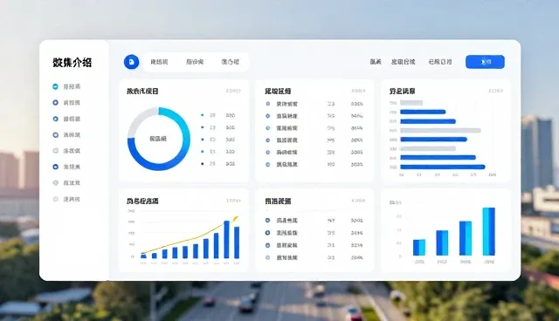Click first row icon in top middle table
The height and width of the screenshot is (321, 559).
tap(268, 104)
